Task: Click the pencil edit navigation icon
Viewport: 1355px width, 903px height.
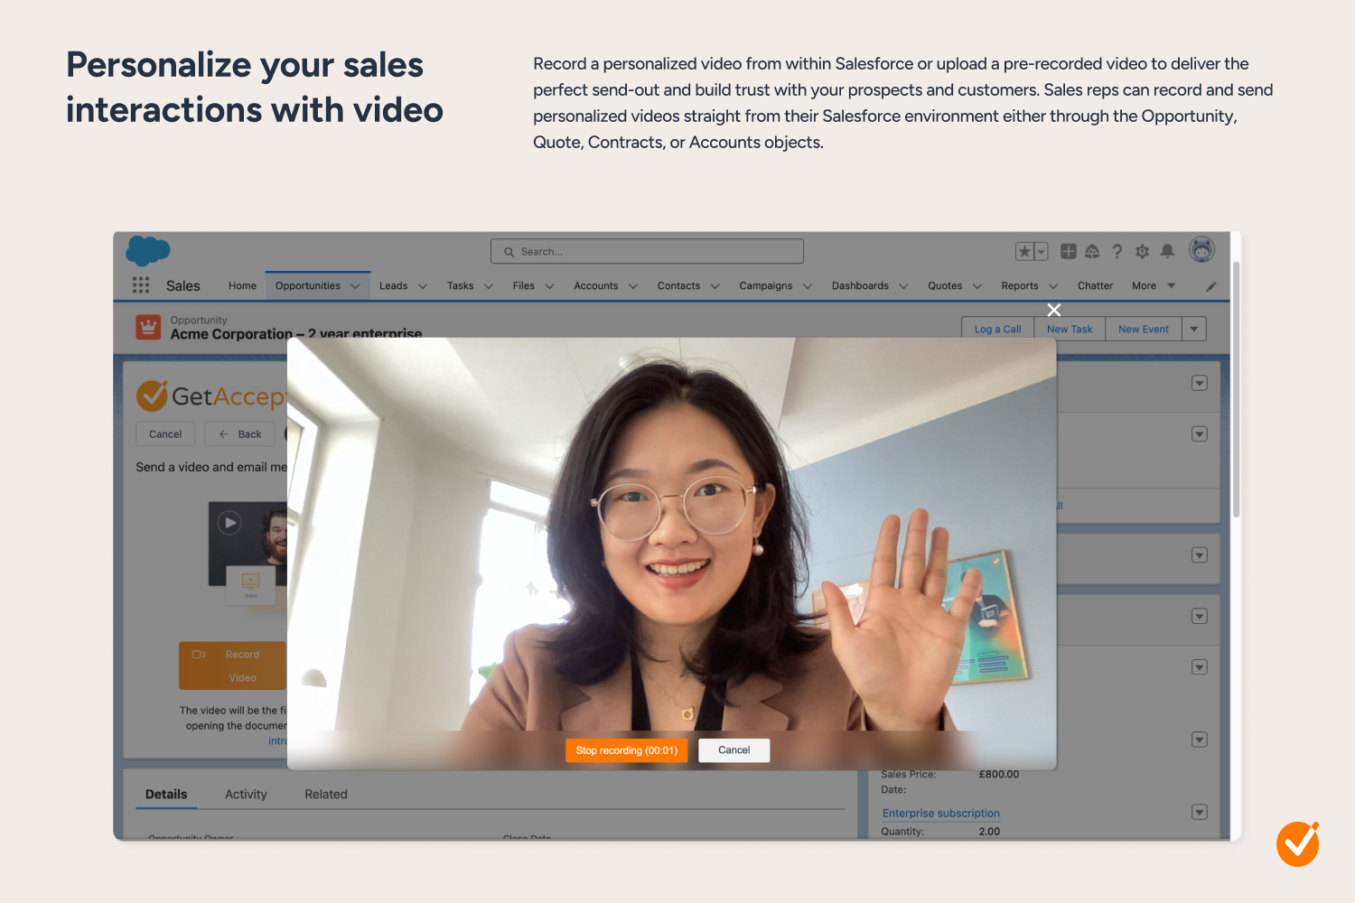Action: pos(1210,286)
